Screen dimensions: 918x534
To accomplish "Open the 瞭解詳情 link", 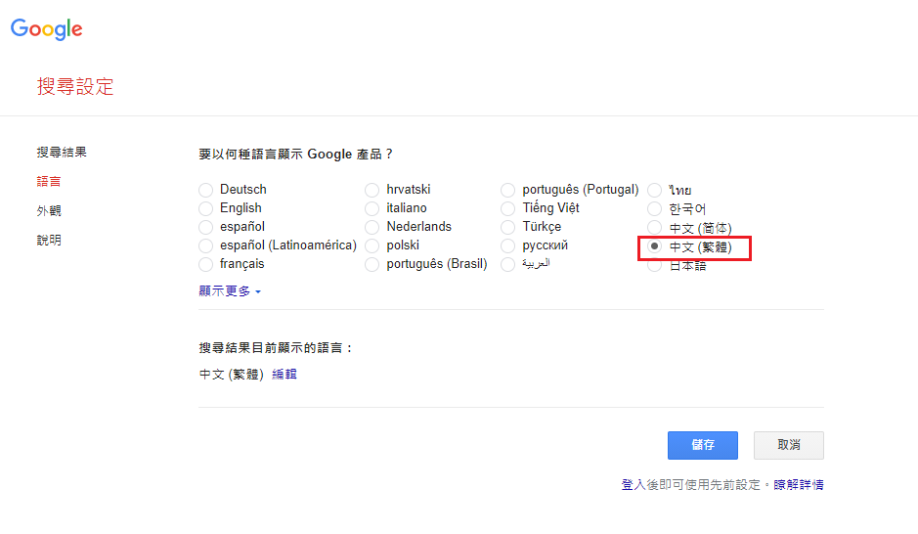I will pos(799,485).
